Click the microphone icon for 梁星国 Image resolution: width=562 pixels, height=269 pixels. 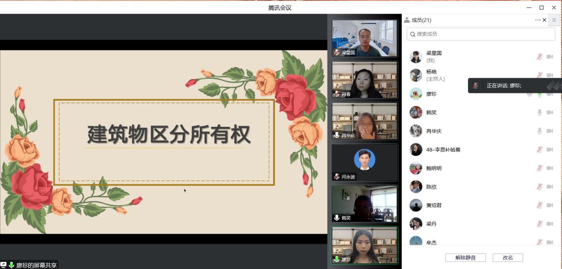[x=539, y=57]
